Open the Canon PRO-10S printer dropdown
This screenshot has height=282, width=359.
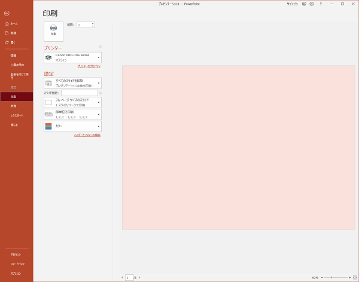72,57
